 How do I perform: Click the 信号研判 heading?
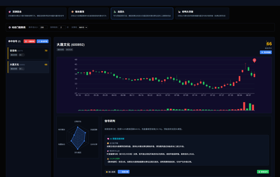click(x=110, y=121)
